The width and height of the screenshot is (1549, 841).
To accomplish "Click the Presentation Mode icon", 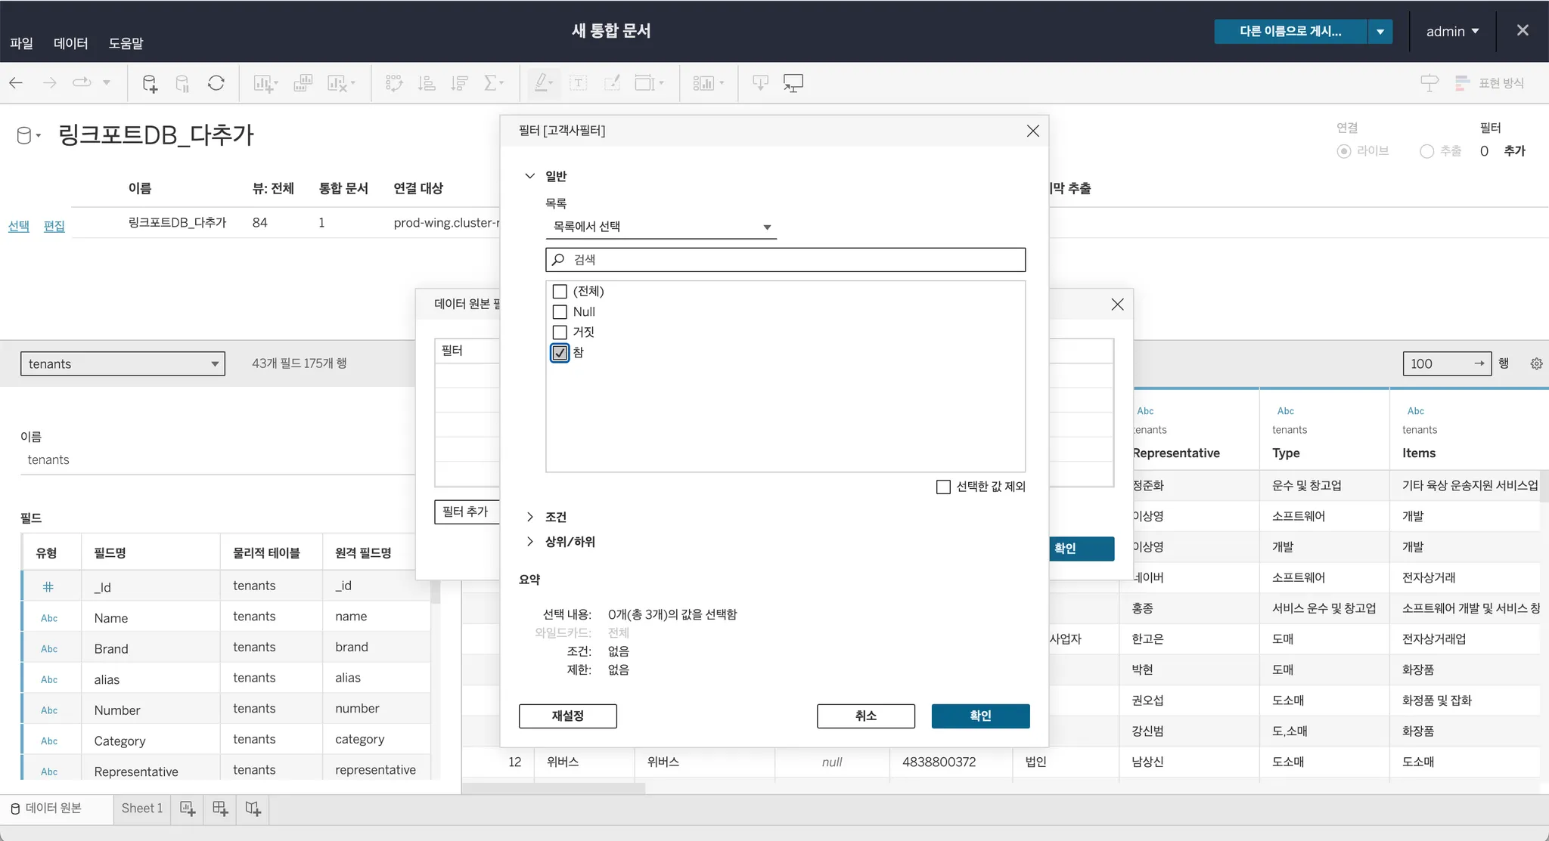I will tap(793, 83).
